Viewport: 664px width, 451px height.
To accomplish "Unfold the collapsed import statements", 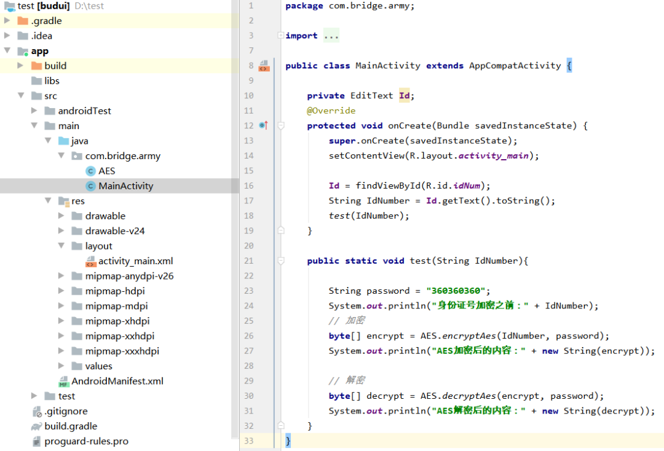I will click(x=281, y=36).
